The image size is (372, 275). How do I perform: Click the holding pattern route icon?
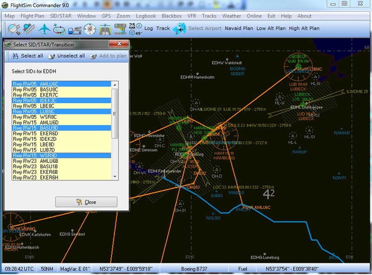tap(59, 29)
